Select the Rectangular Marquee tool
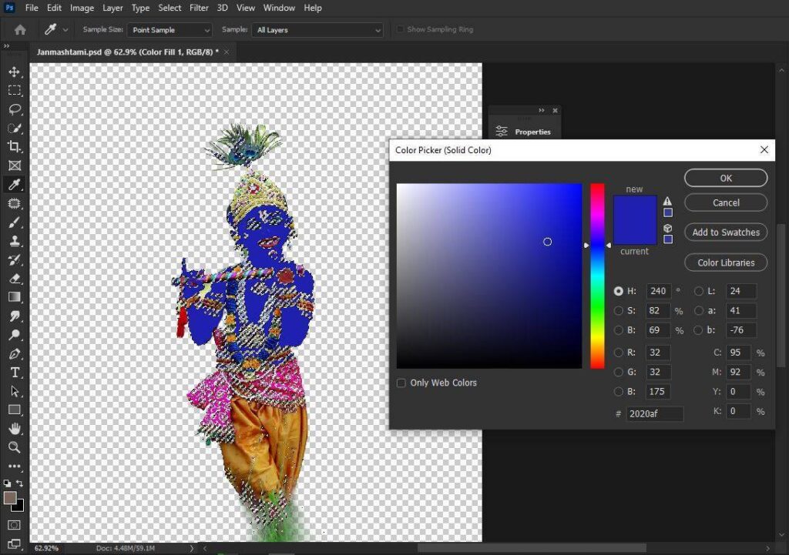This screenshot has height=555, width=789. [14, 91]
